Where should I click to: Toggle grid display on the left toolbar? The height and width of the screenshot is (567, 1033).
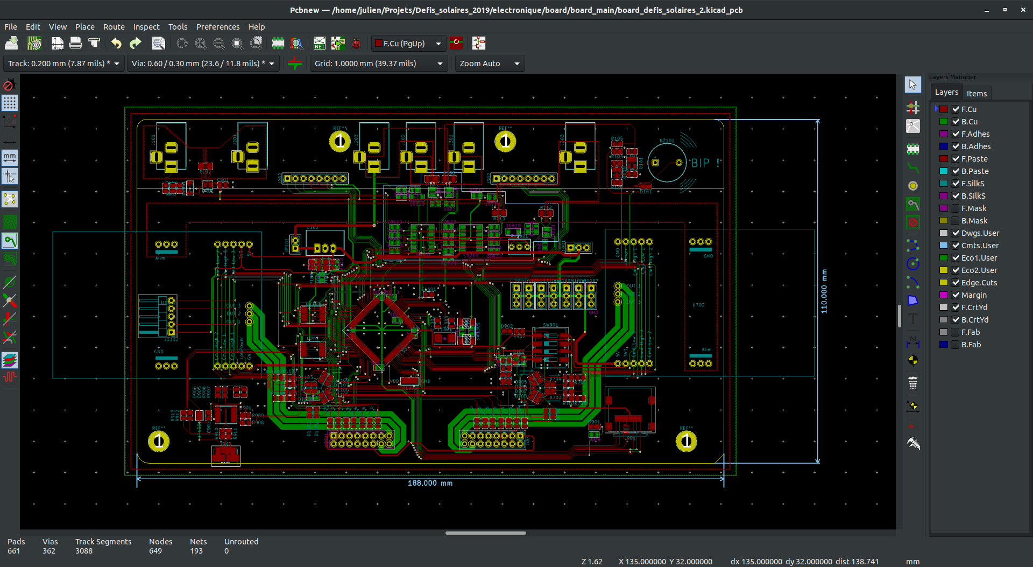click(10, 103)
